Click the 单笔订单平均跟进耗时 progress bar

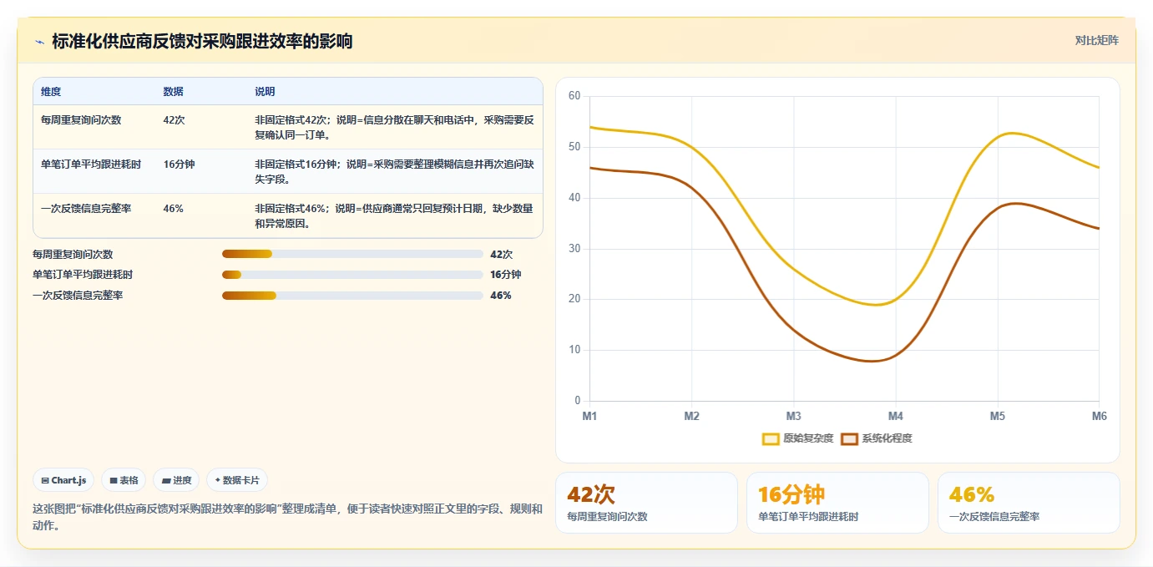point(352,275)
